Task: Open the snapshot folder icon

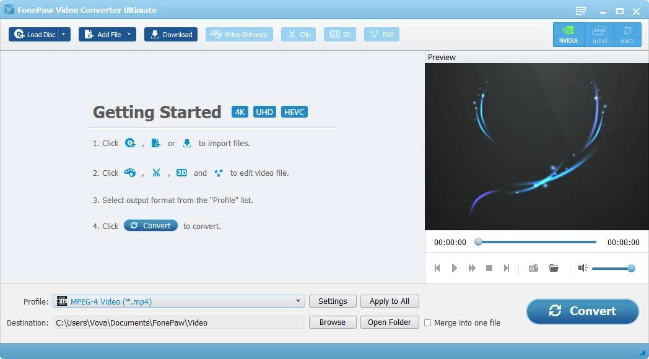Action: (554, 268)
